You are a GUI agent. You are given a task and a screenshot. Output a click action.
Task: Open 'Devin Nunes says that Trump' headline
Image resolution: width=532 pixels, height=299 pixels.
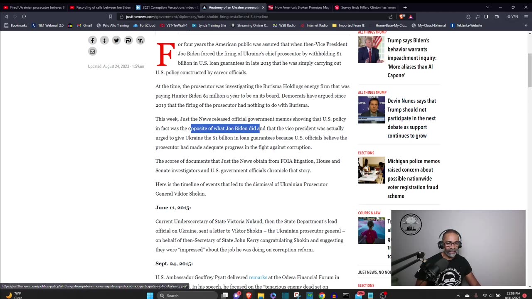click(411, 118)
